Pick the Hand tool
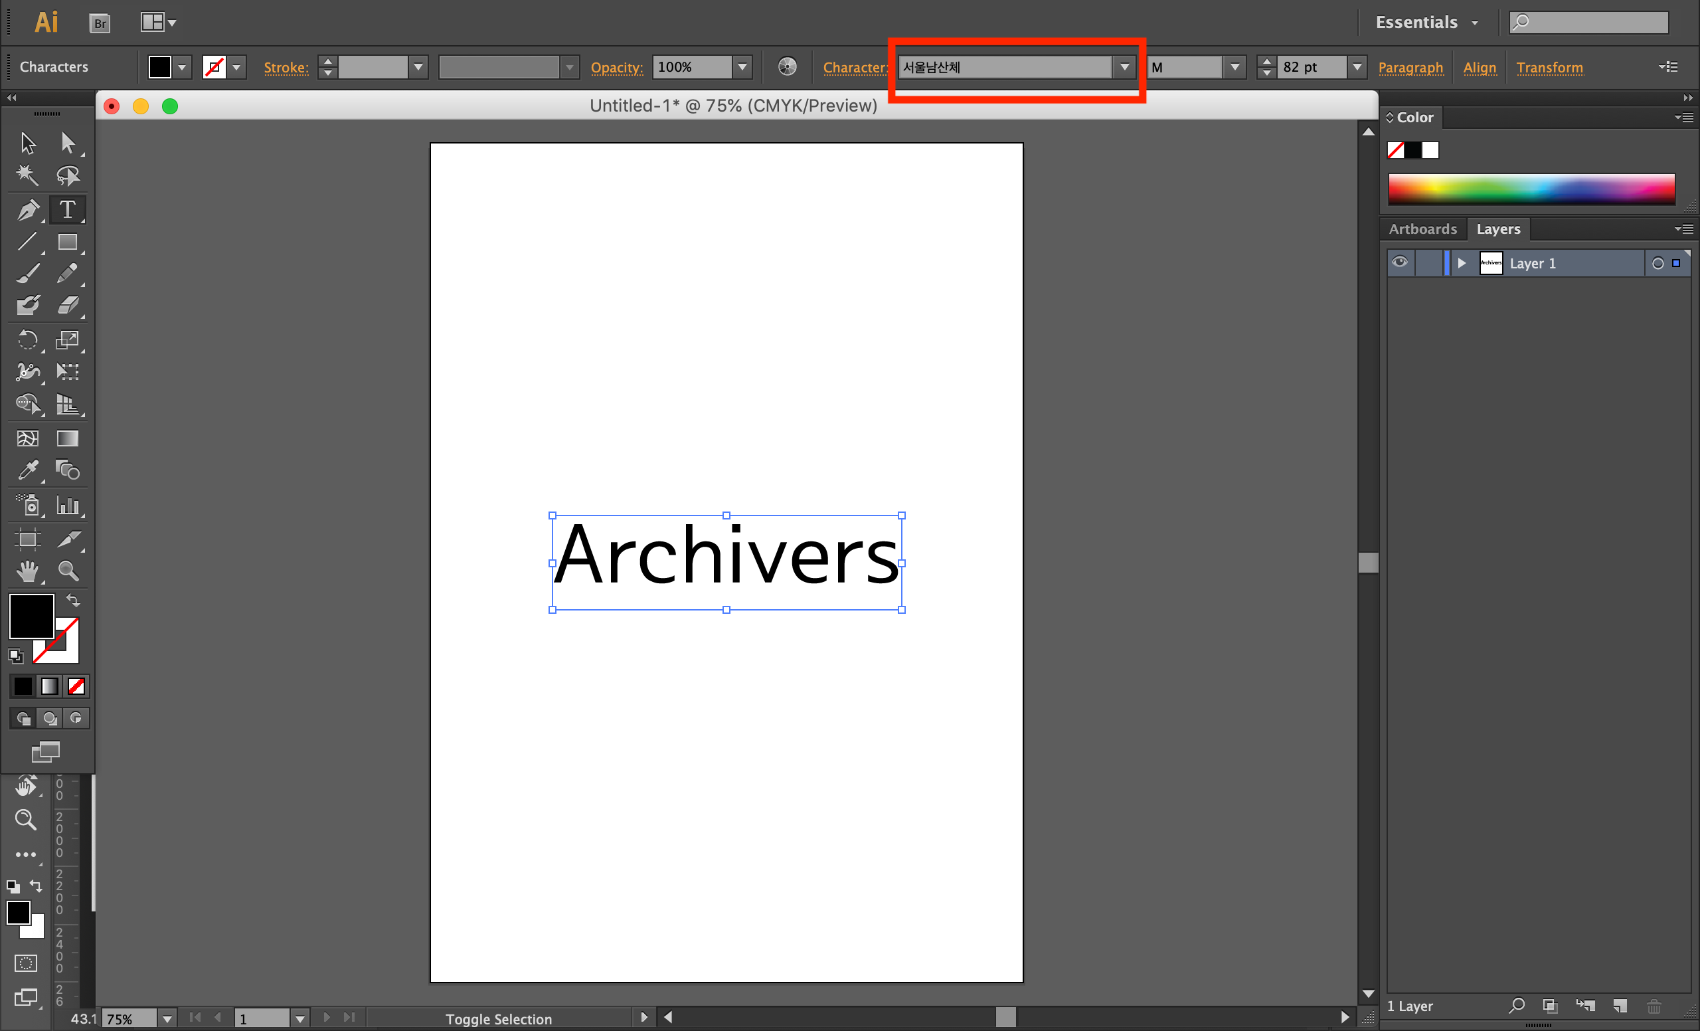 pos(28,571)
